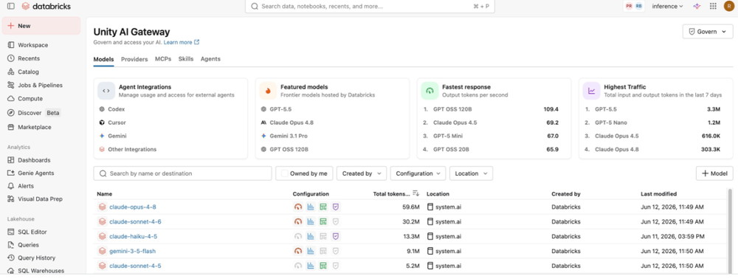The image size is (738, 279).
Task: Click the PR user avatar
Action: click(x=629, y=6)
